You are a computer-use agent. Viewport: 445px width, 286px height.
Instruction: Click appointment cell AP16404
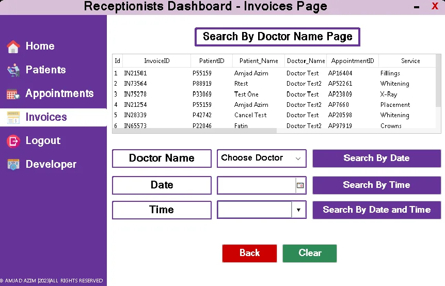pyautogui.click(x=340, y=73)
